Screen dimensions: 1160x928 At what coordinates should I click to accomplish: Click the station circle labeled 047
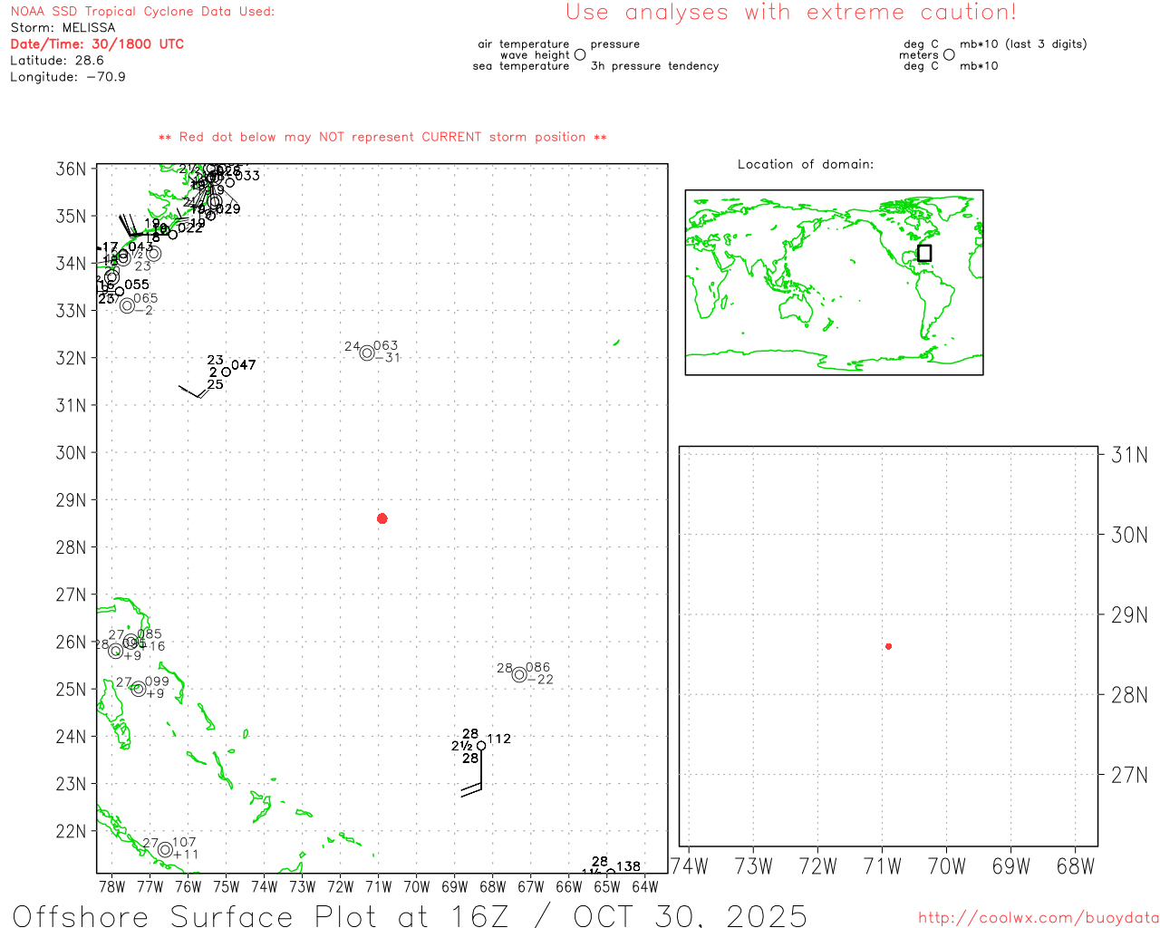226,372
